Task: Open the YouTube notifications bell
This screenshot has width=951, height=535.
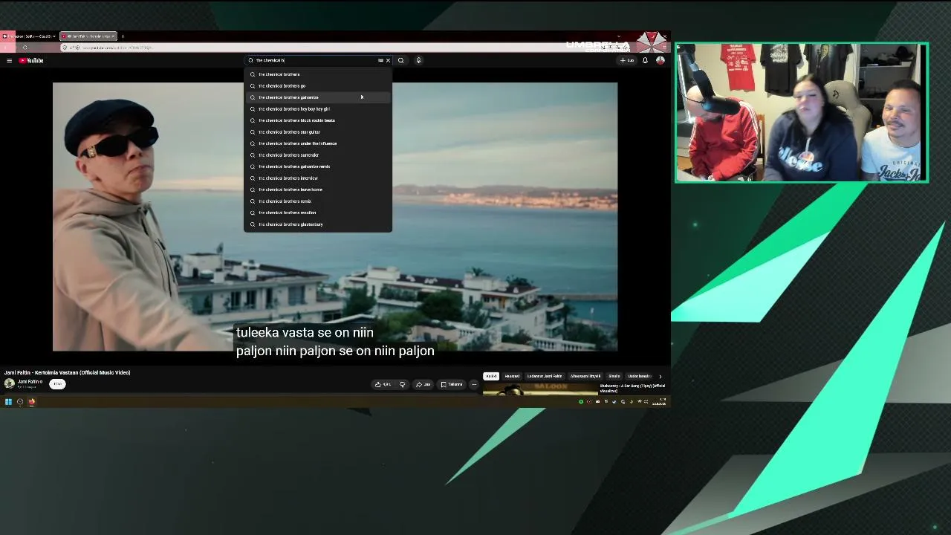Action: point(645,60)
